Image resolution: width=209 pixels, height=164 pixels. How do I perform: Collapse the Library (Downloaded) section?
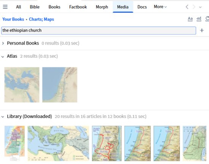pos(3,117)
